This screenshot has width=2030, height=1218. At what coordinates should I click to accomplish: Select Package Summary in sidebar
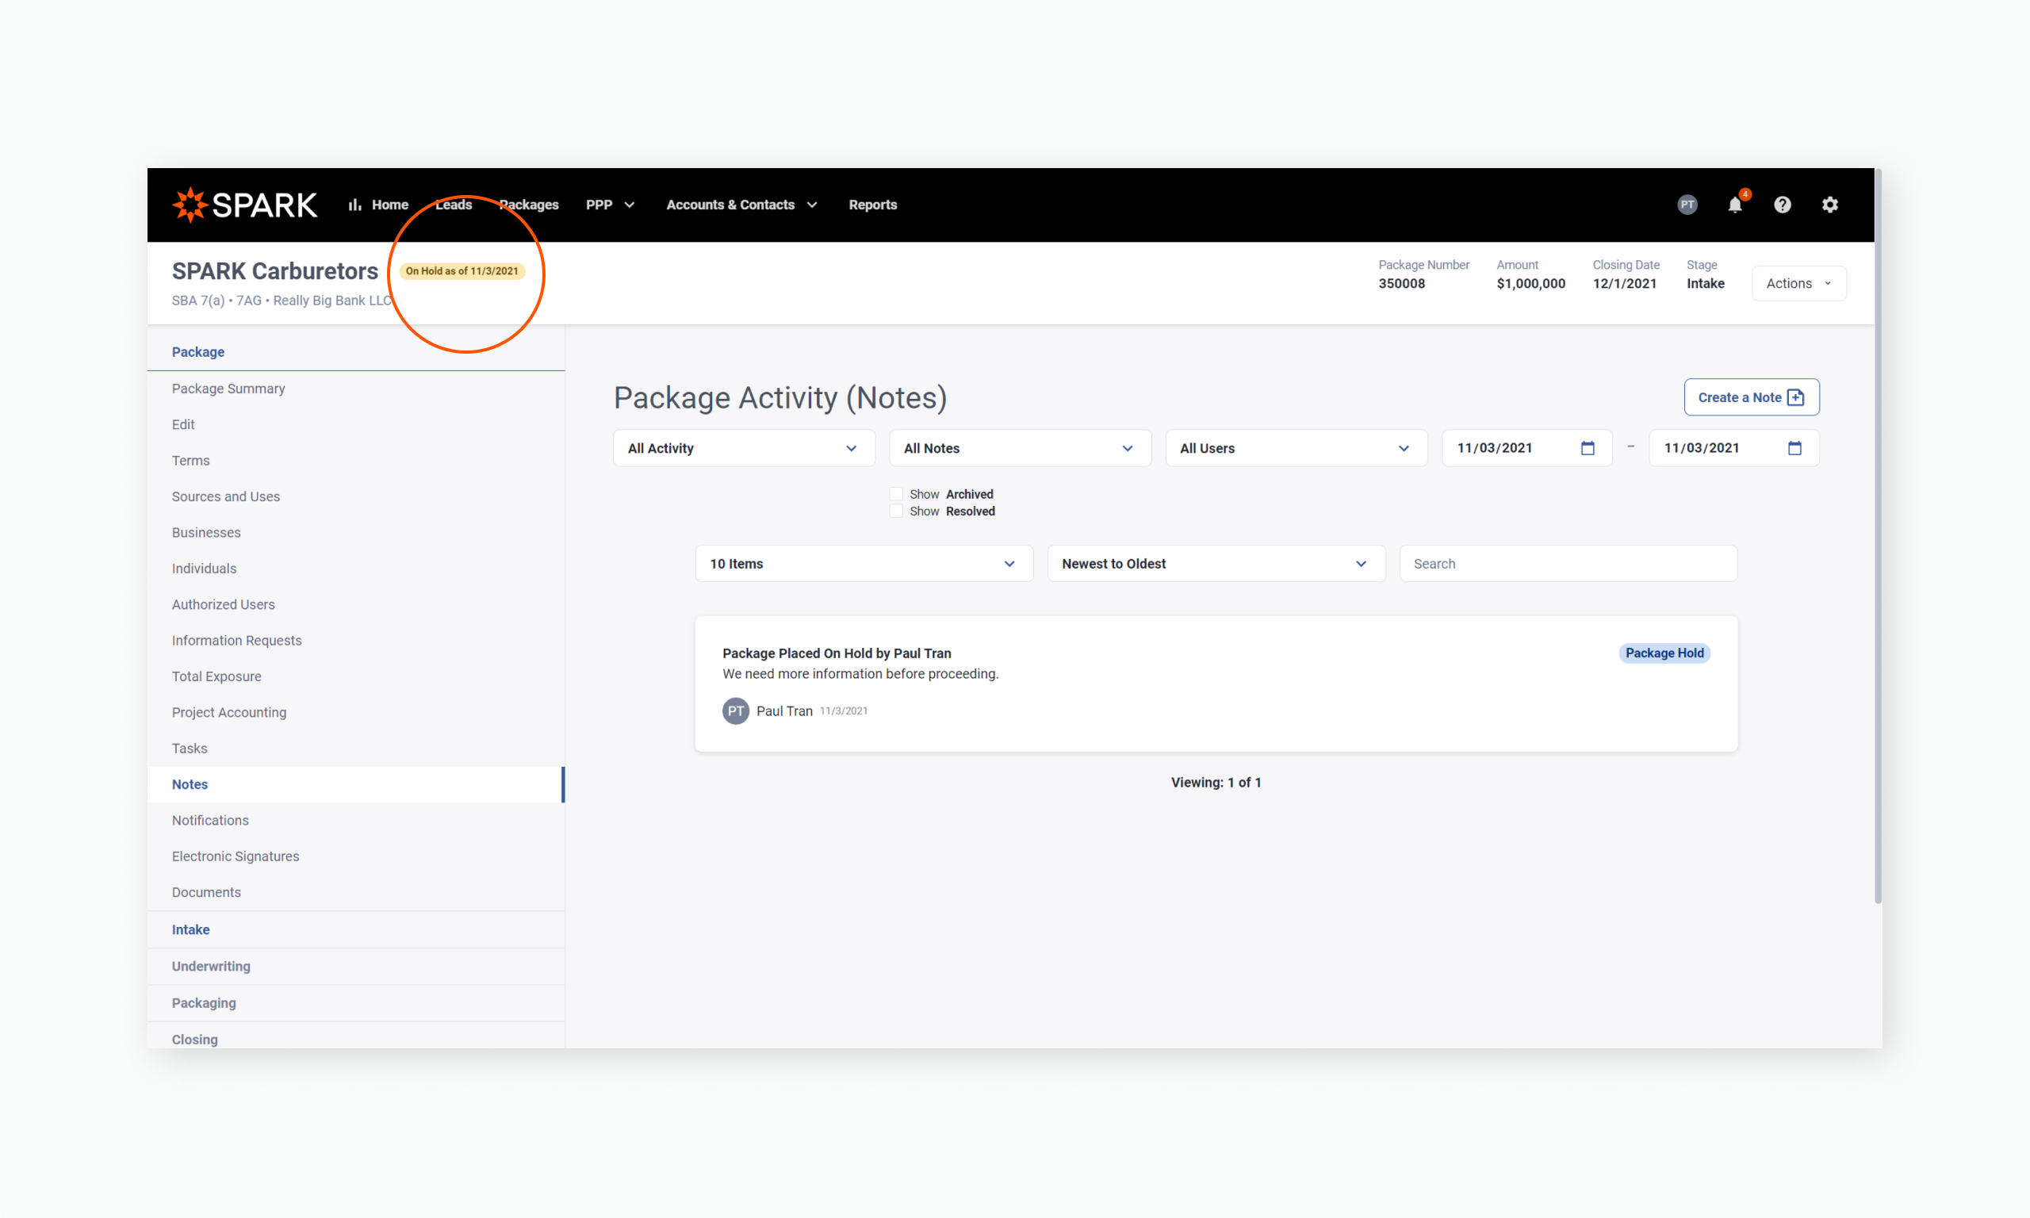[x=355, y=389]
